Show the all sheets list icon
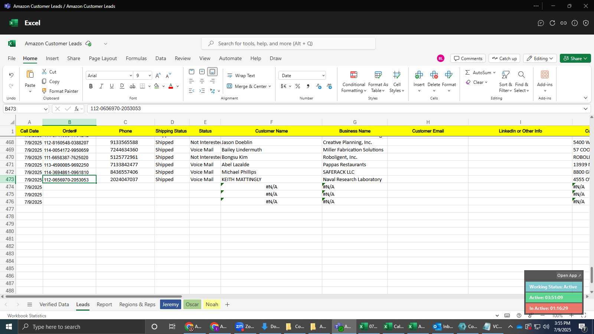The width and height of the screenshot is (594, 334). click(30, 305)
